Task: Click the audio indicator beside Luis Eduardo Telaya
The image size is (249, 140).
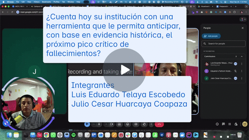Action: click(235, 64)
